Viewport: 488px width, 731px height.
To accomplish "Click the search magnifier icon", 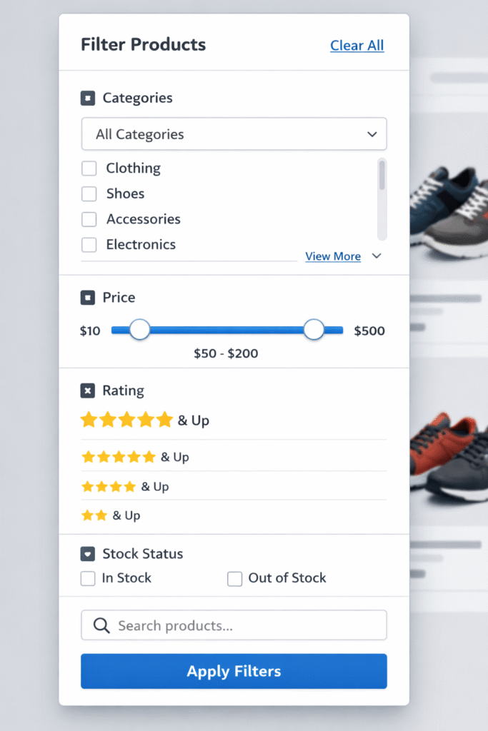I will click(x=101, y=626).
